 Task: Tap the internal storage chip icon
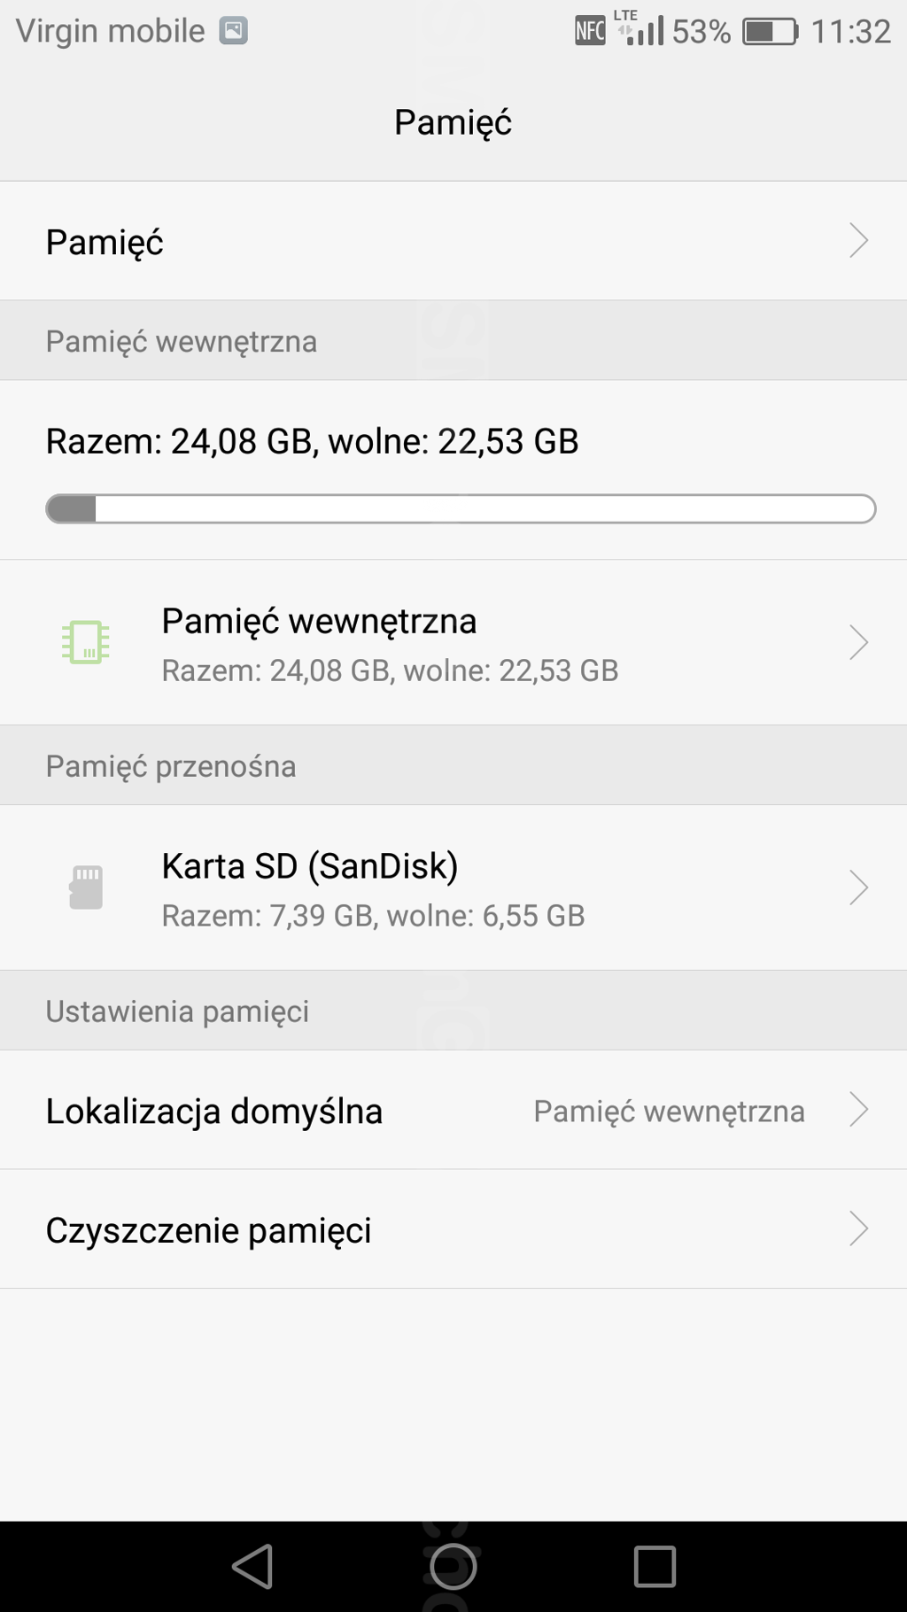tap(86, 642)
